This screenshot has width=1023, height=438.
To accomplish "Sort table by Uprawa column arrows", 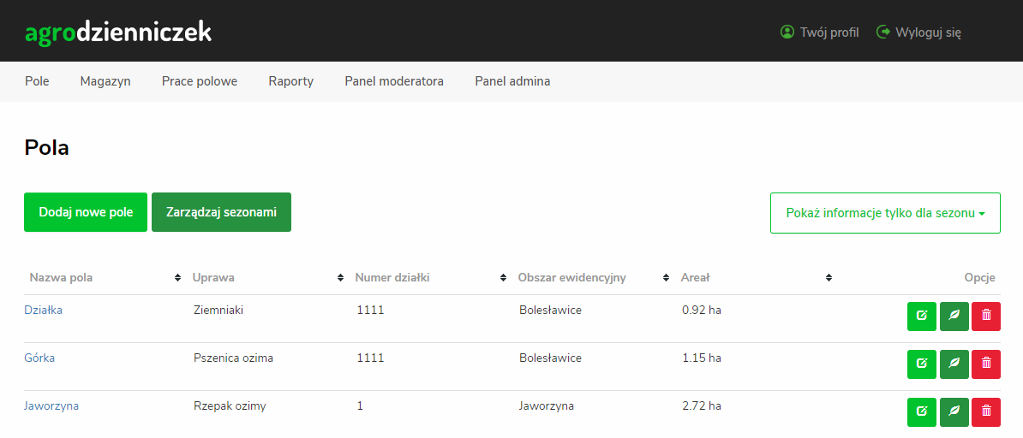I will (340, 278).
